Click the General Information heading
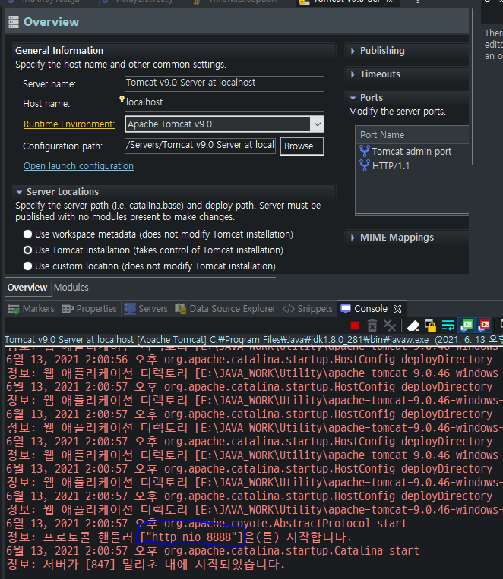The width and height of the screenshot is (503, 579). coord(59,51)
